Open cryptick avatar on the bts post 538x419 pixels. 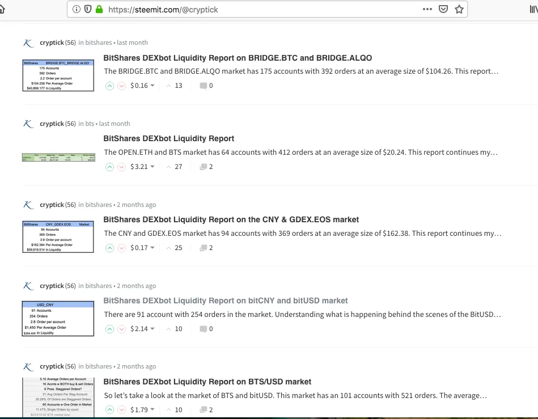pyautogui.click(x=28, y=124)
